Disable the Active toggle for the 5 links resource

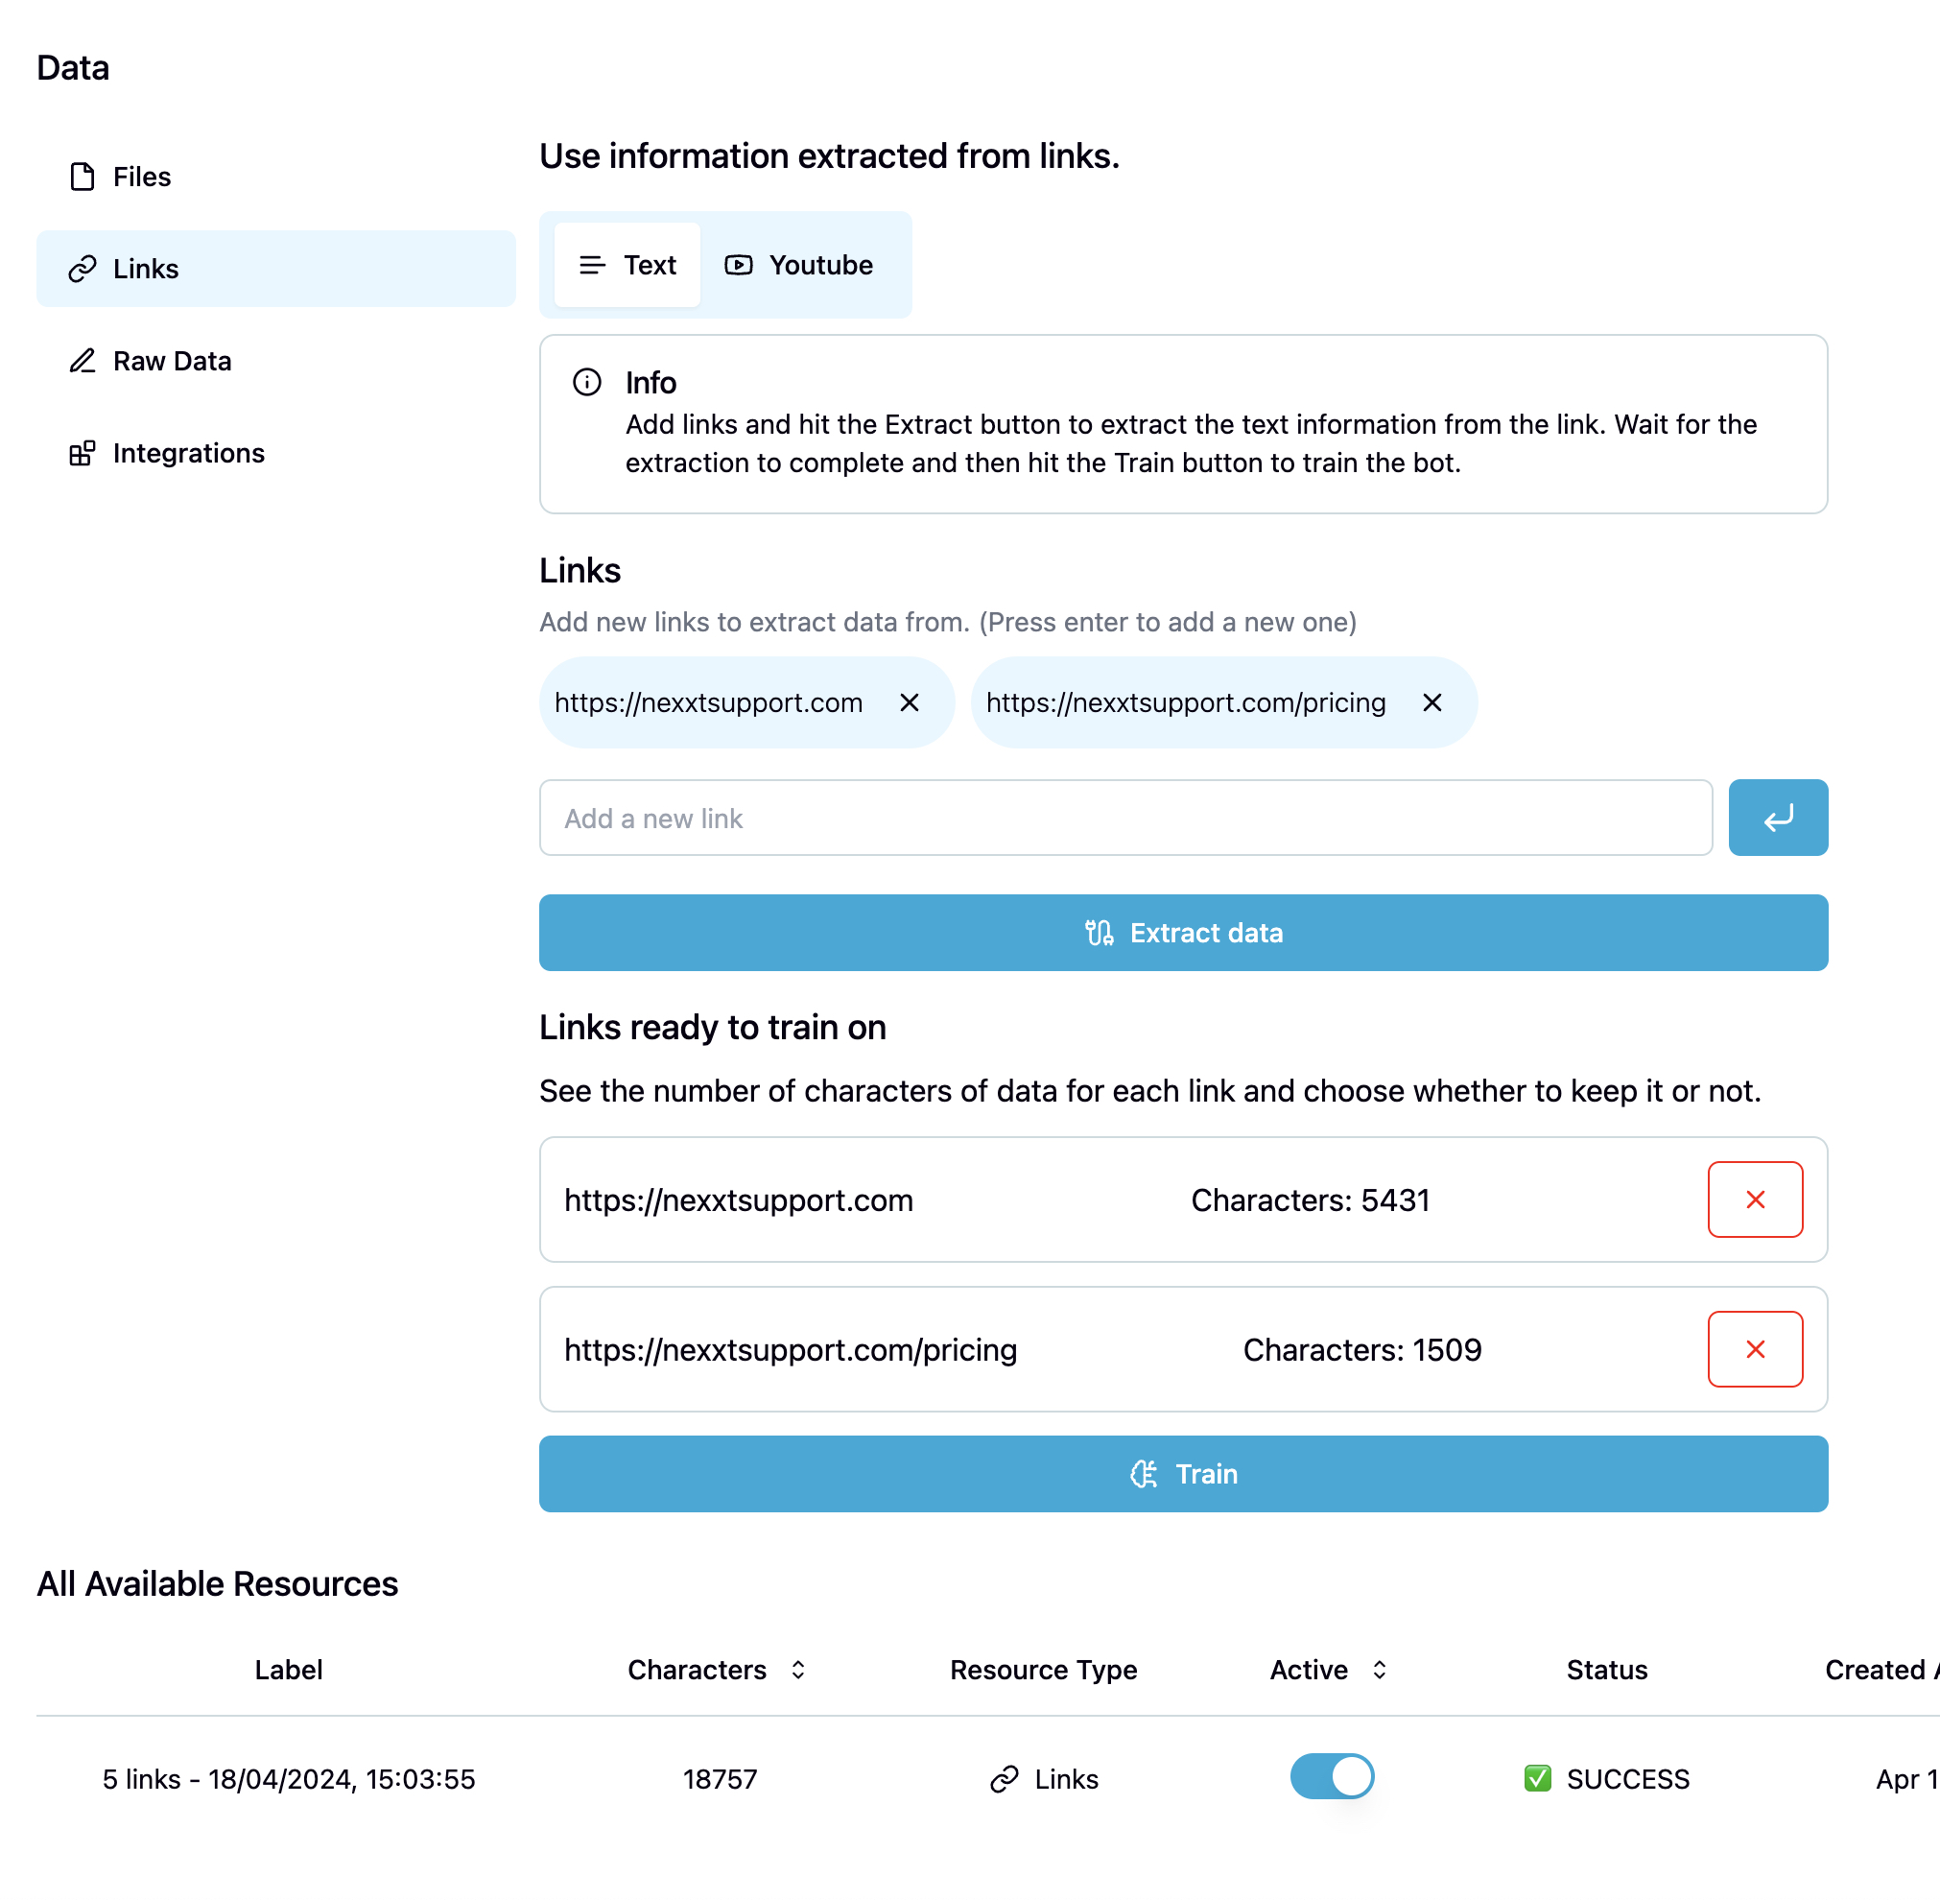point(1332,1777)
